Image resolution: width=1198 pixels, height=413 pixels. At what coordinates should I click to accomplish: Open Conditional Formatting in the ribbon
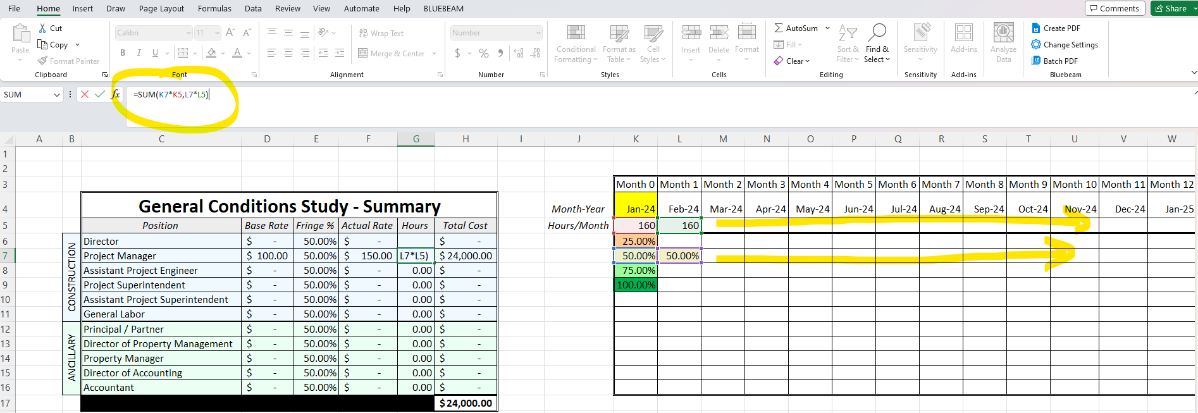click(x=576, y=43)
